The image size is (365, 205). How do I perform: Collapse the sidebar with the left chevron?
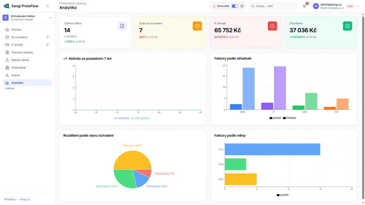(x=48, y=6)
